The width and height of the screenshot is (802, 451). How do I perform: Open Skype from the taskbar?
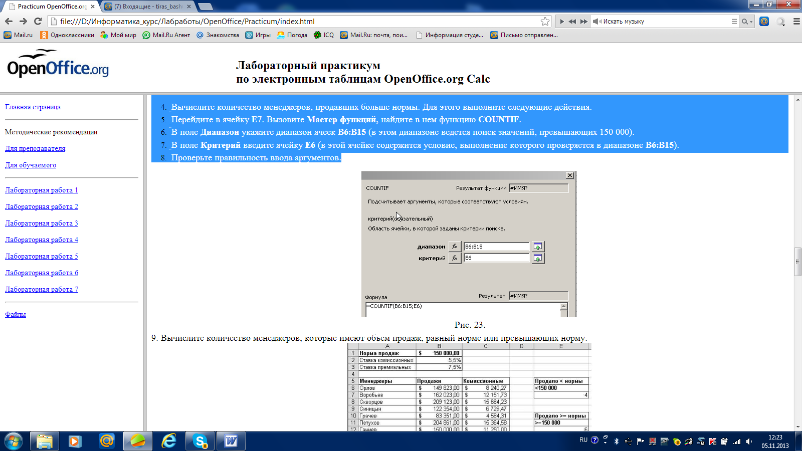coord(200,441)
